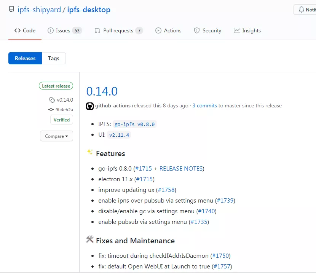
Task: Open the UI v2.11.4 link
Action: (119, 135)
